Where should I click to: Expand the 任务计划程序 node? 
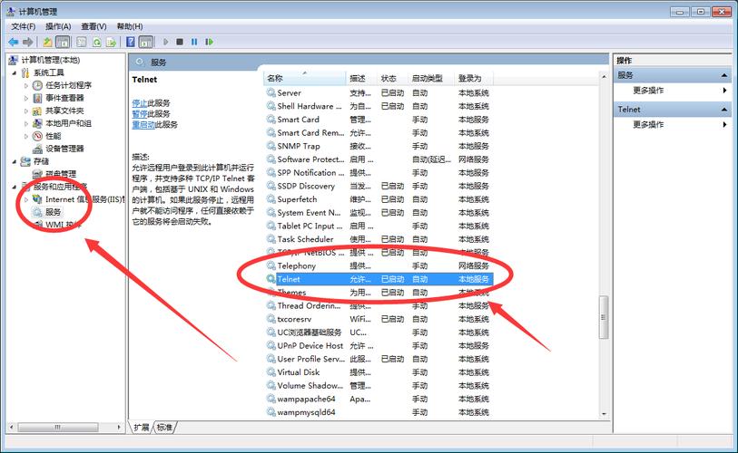(x=26, y=85)
